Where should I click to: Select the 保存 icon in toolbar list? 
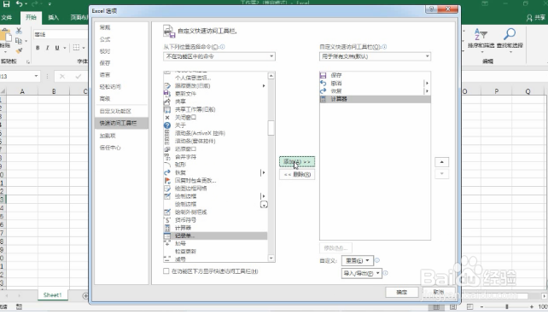click(324, 75)
